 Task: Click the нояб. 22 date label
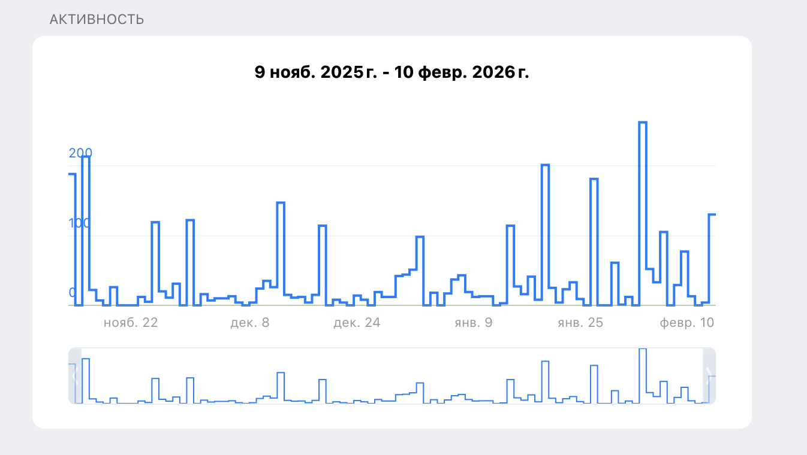[x=131, y=323]
